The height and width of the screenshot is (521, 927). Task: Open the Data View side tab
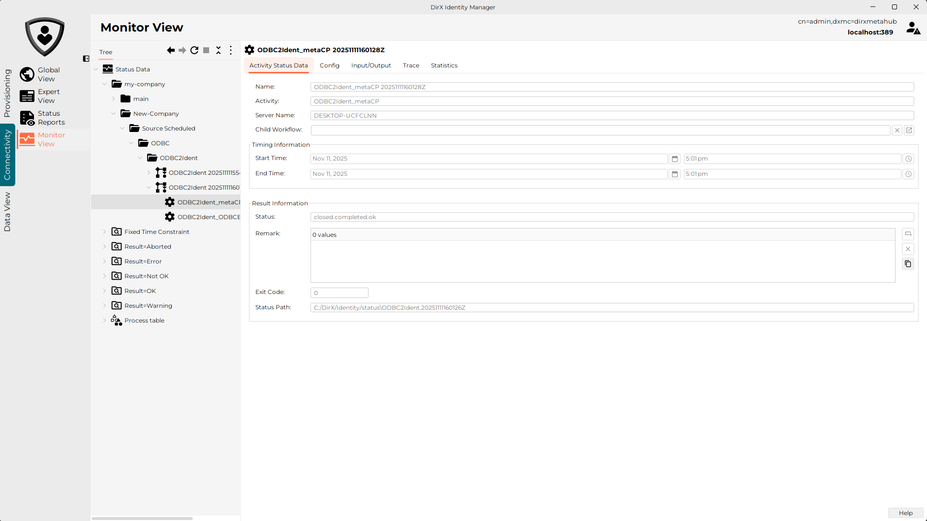pos(7,212)
